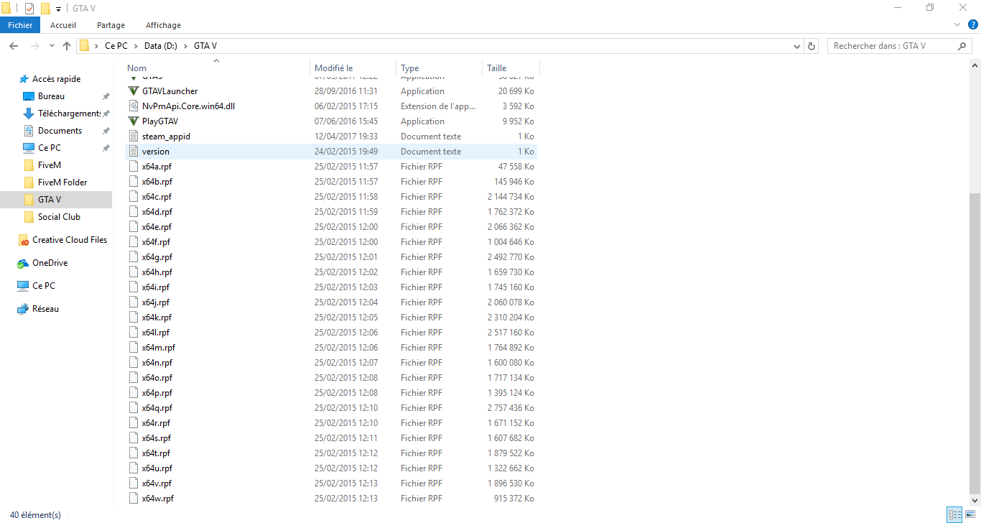Click the x64w.rpf file icon
This screenshot has width=981, height=523.
pos(134,499)
